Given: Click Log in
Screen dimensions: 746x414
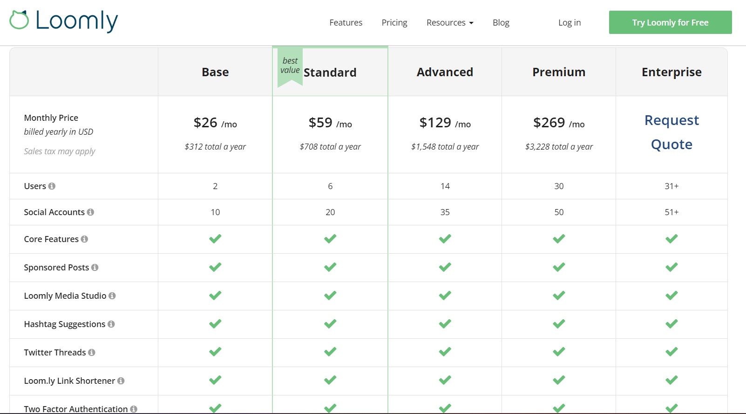Looking at the screenshot, I should tap(570, 23).
